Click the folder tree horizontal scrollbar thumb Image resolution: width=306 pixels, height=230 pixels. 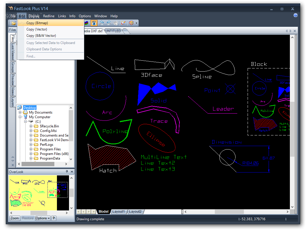pyautogui.click(x=38, y=164)
